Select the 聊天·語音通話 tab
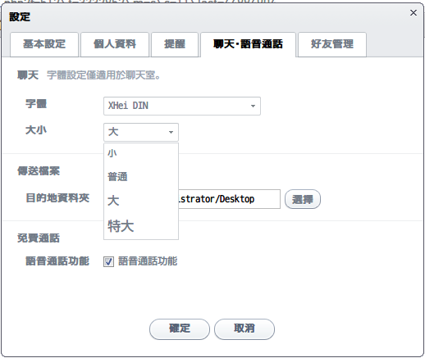 248,44
